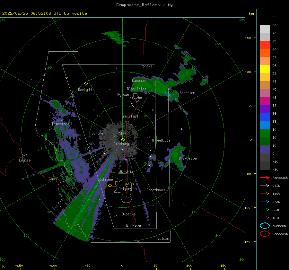Image resolution: width=289 pixels, height=270 pixels.
Task: Click the Airdrie label on map
Action: click(x=127, y=171)
